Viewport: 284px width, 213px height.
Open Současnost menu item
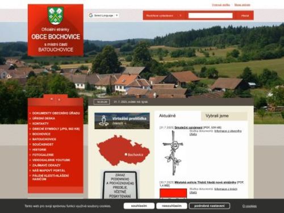click(43, 144)
